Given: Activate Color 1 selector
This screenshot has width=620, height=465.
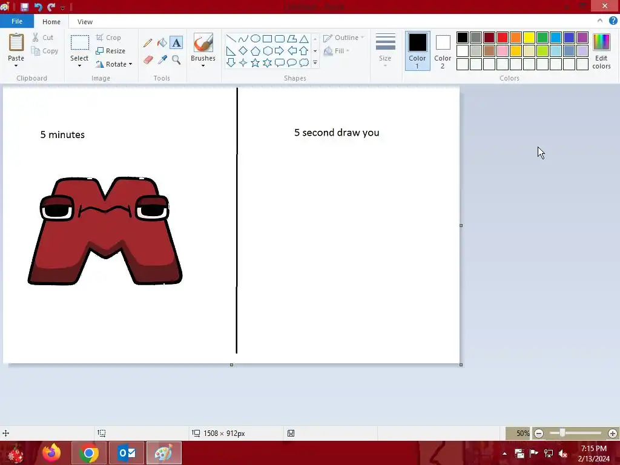Looking at the screenshot, I should pyautogui.click(x=418, y=51).
